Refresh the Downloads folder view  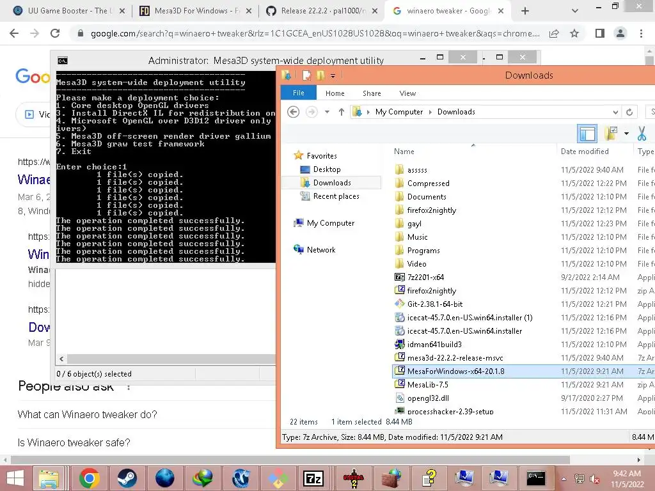(x=629, y=112)
